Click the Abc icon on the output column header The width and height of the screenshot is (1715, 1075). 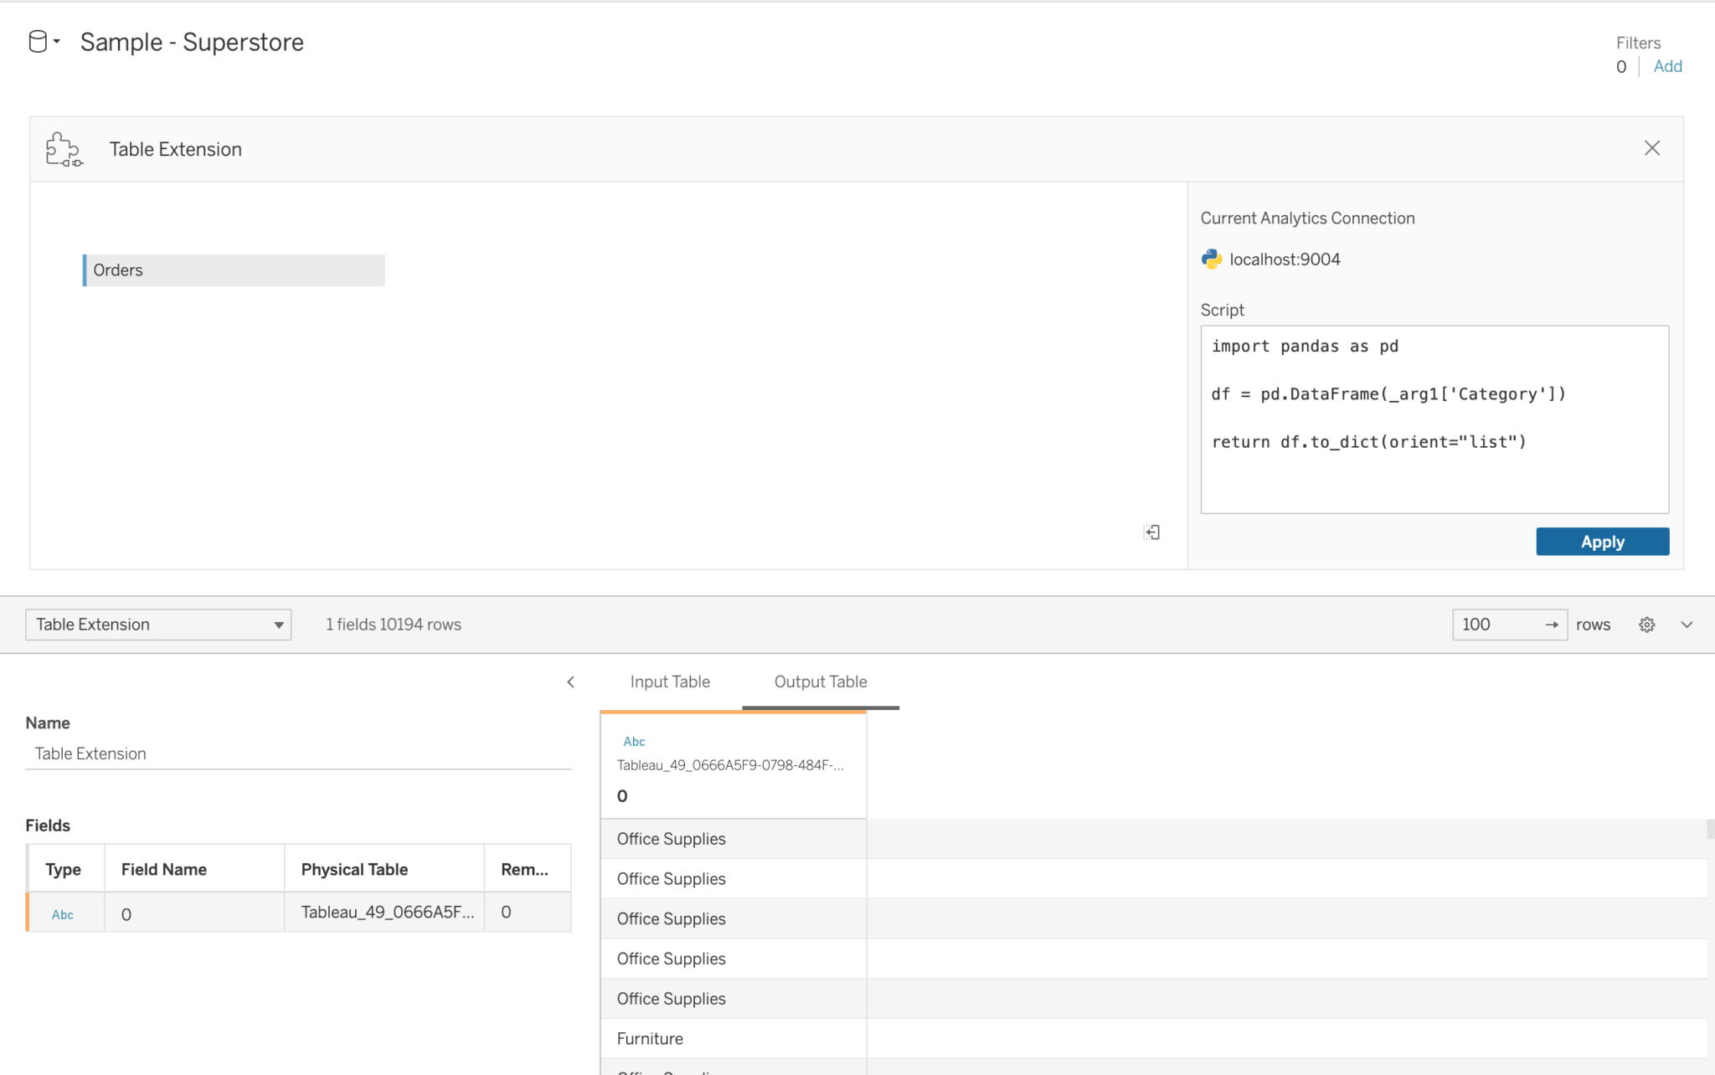click(634, 741)
